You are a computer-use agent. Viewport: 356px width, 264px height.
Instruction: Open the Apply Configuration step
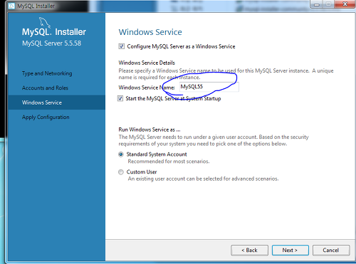[46, 117]
